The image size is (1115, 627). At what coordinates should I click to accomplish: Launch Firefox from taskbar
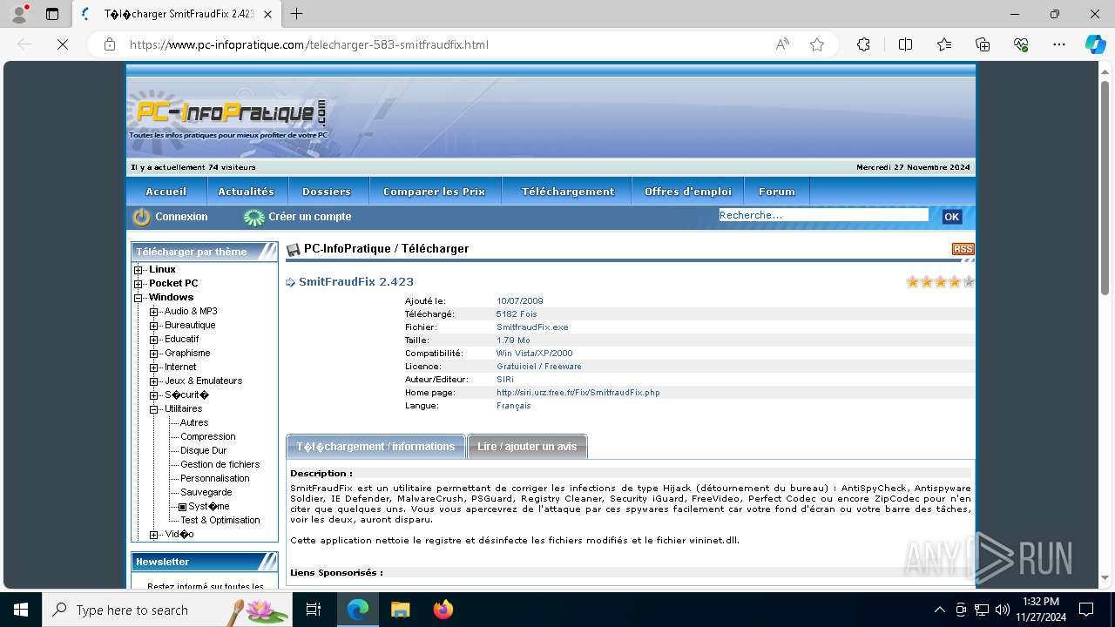click(443, 610)
